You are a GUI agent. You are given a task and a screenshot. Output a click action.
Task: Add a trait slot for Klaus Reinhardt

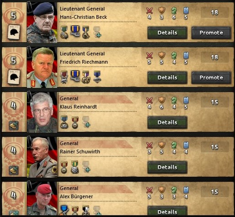pyautogui.click(x=86, y=122)
